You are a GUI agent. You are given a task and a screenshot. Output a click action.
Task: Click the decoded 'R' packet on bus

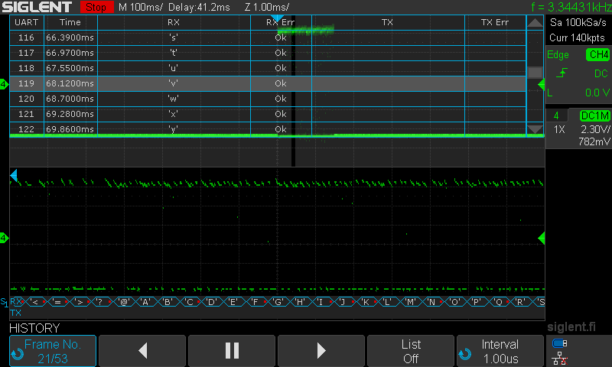coord(520,302)
